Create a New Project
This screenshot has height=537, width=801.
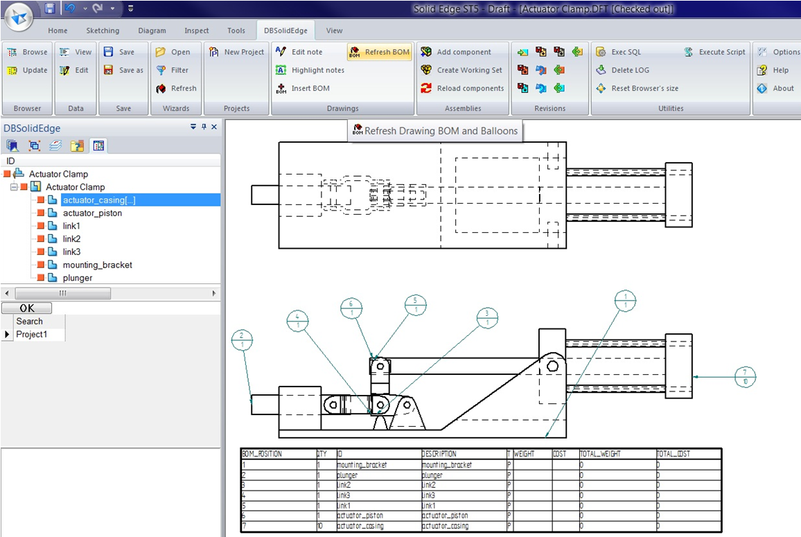236,52
